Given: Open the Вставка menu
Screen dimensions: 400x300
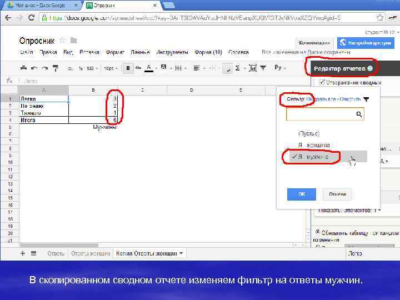Looking at the screenshot, I should [x=89, y=52].
